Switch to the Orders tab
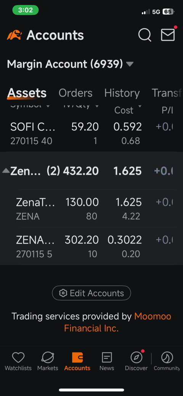The height and width of the screenshot is (396, 183). coord(75,93)
